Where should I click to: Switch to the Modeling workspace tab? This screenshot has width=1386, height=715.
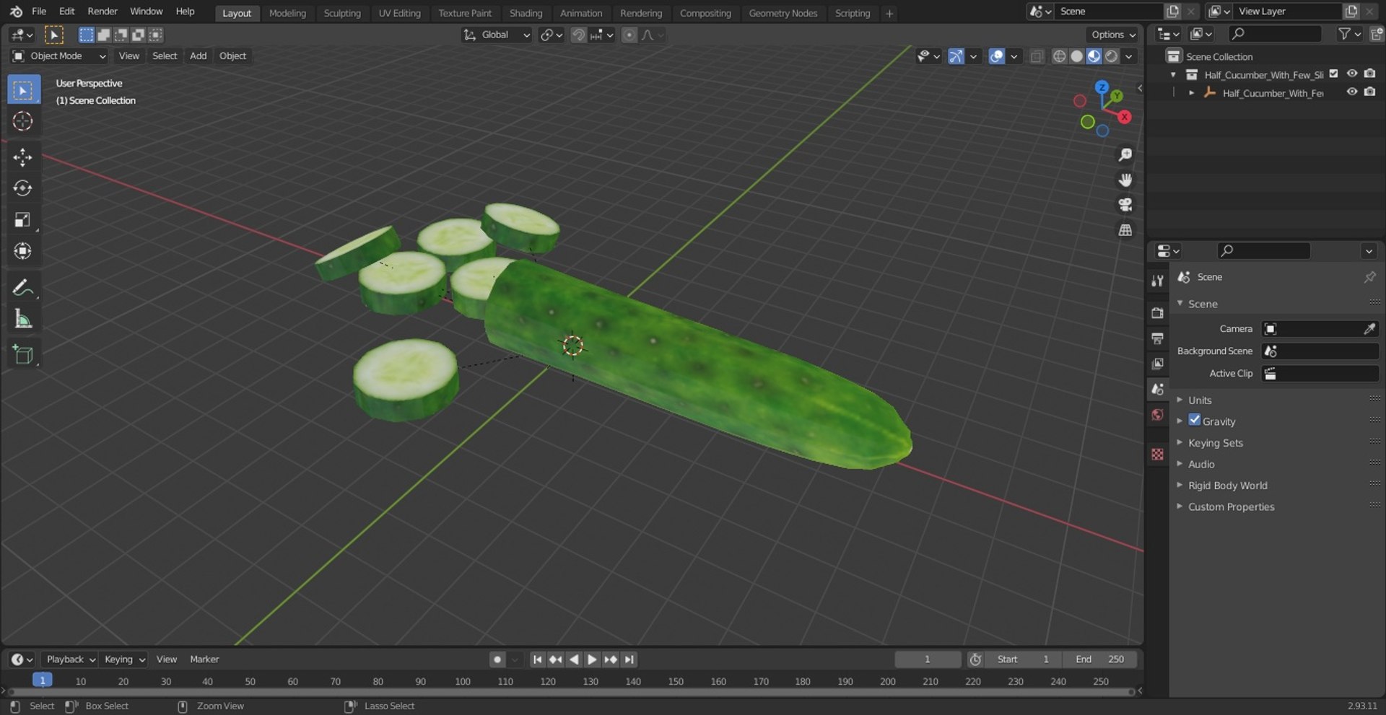[x=287, y=13]
